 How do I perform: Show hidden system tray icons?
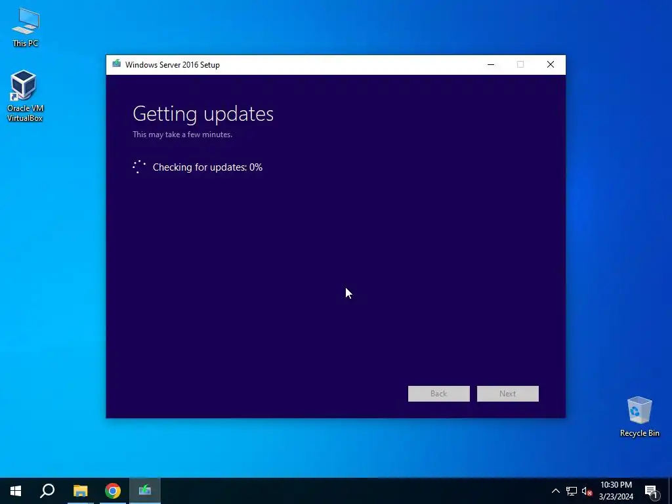555,491
